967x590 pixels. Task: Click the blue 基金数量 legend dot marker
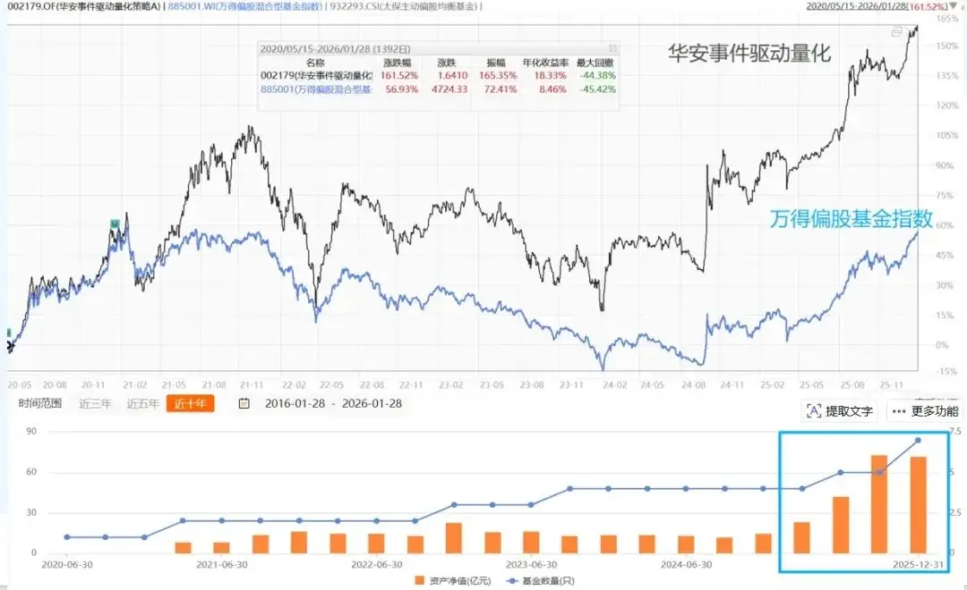click(x=511, y=580)
